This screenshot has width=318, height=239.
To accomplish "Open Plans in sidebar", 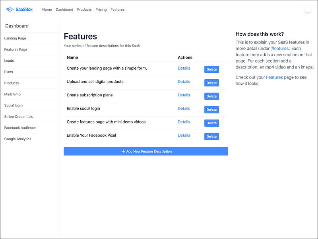I will [x=30, y=72].
